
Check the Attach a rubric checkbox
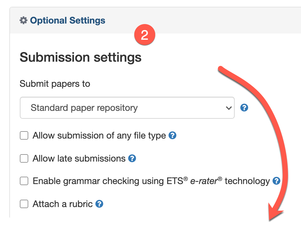pos(24,204)
